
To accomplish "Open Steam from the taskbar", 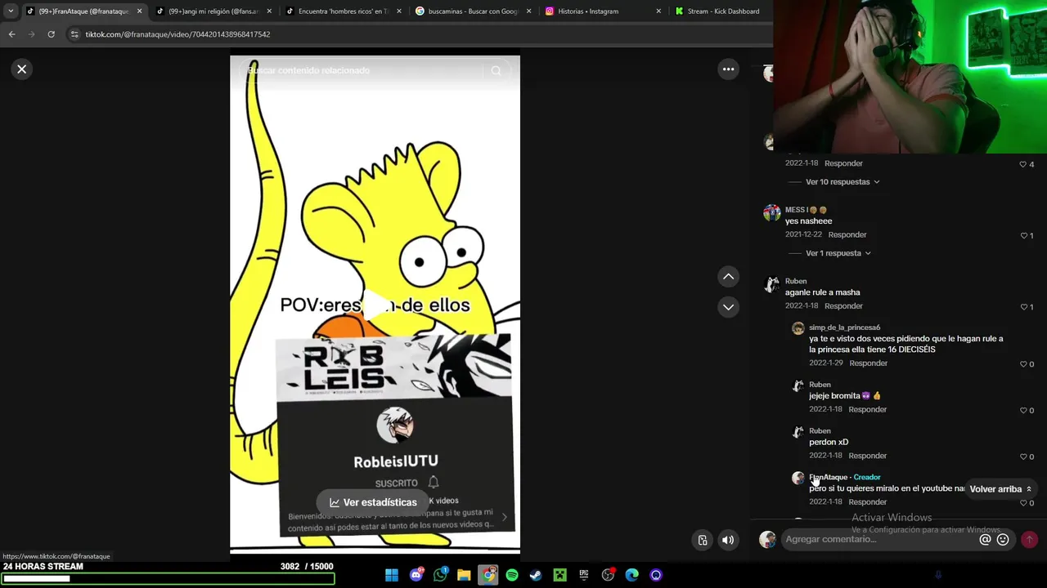I will tap(536, 575).
